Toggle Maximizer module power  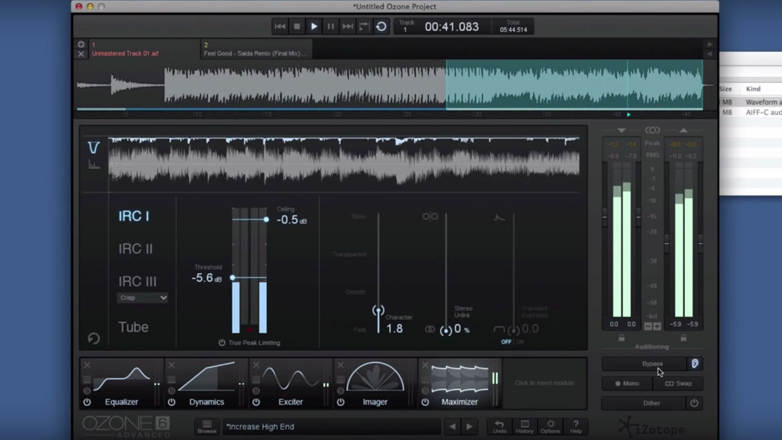pyautogui.click(x=425, y=402)
